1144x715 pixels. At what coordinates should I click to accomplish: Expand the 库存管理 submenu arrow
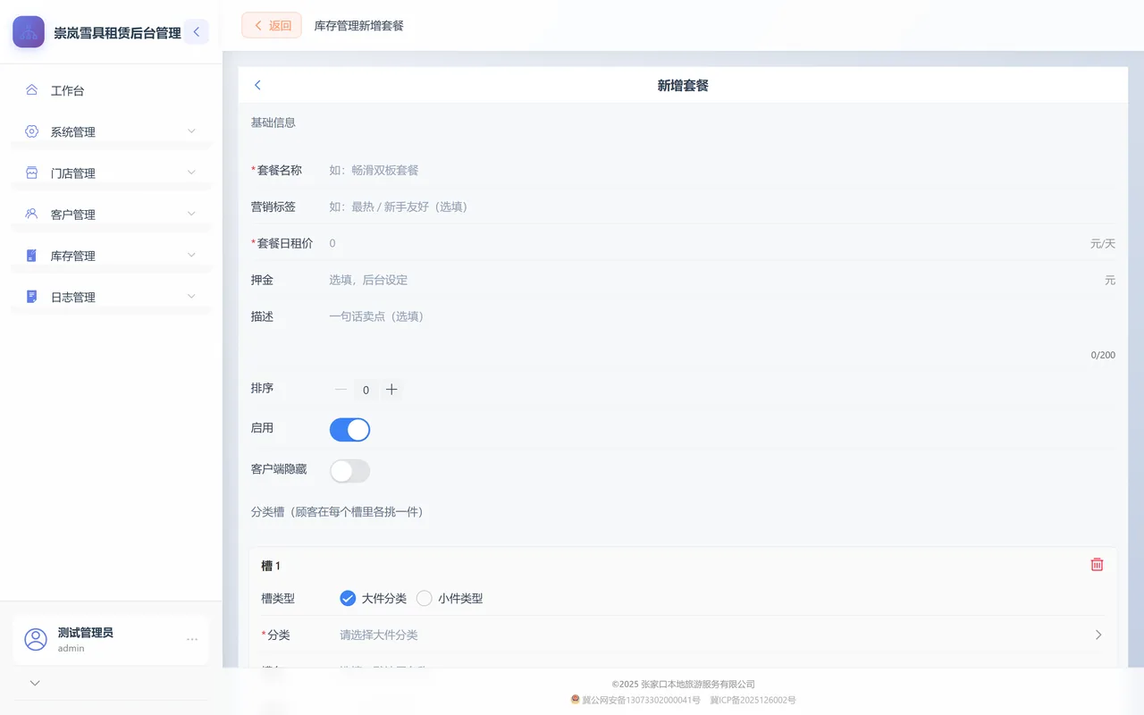point(191,256)
